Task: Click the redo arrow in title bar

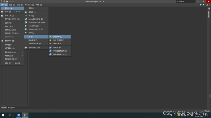Action: coord(13,1)
